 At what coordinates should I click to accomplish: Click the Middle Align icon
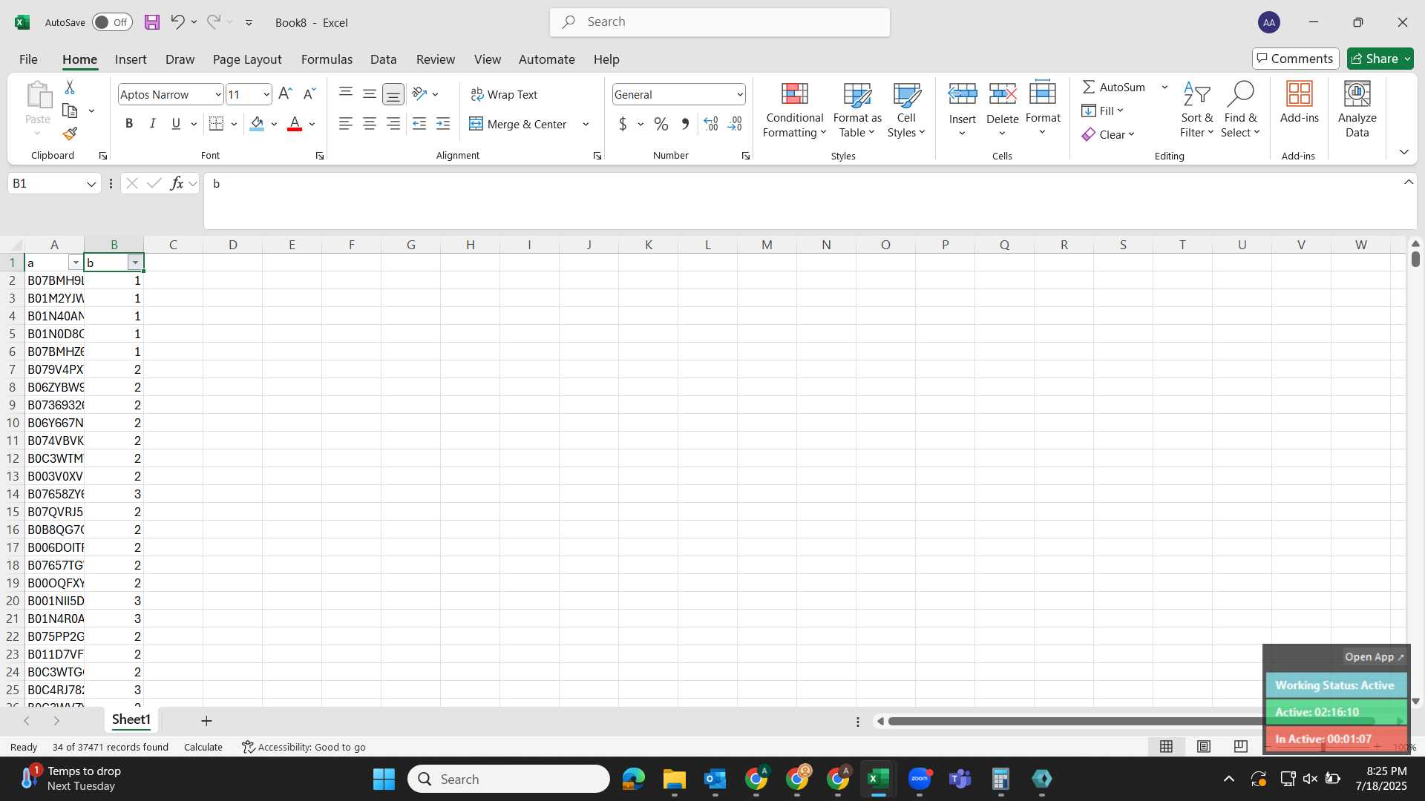pyautogui.click(x=370, y=93)
